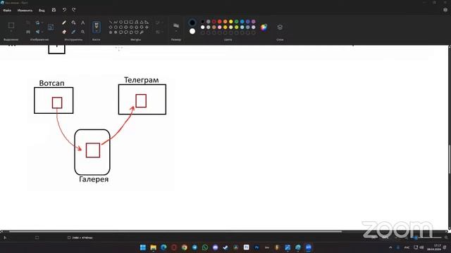
Task: Click the Flip image icon
Action: (37, 32)
